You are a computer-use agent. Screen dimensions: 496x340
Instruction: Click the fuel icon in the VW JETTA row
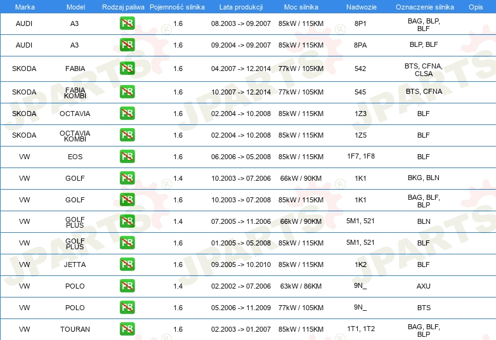click(x=127, y=264)
